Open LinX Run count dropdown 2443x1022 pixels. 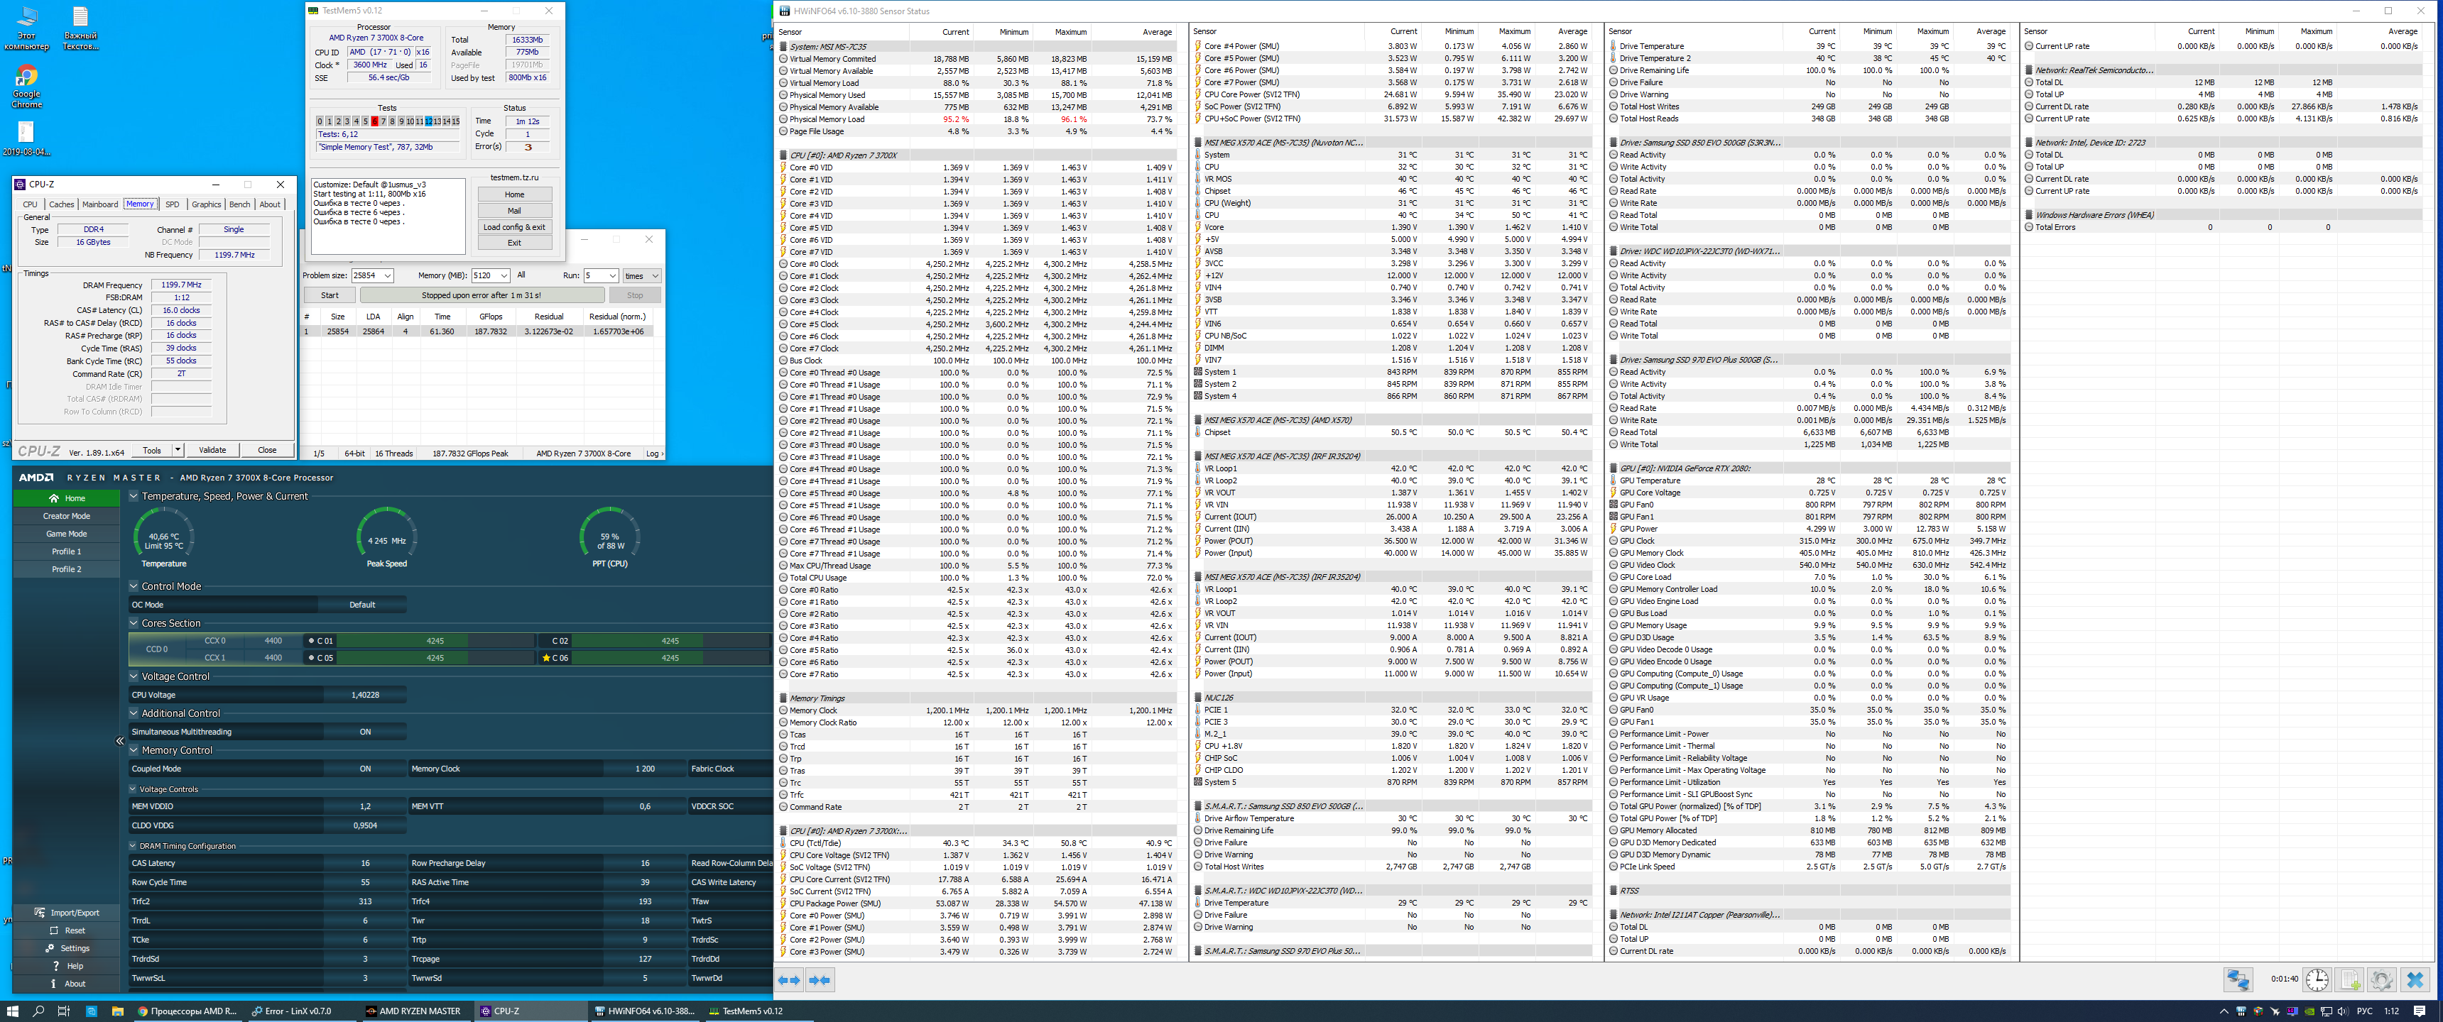click(613, 276)
